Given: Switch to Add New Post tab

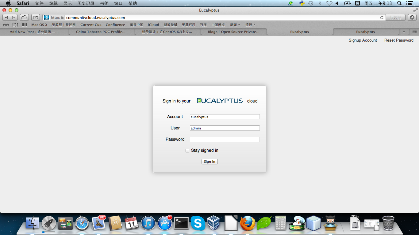Looking at the screenshot, I should pyautogui.click(x=34, y=32).
